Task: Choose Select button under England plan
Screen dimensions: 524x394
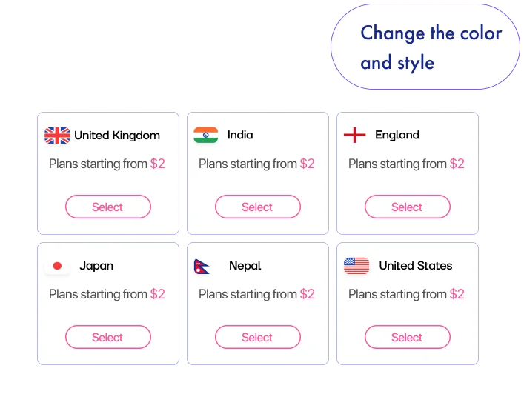Action: 407,207
